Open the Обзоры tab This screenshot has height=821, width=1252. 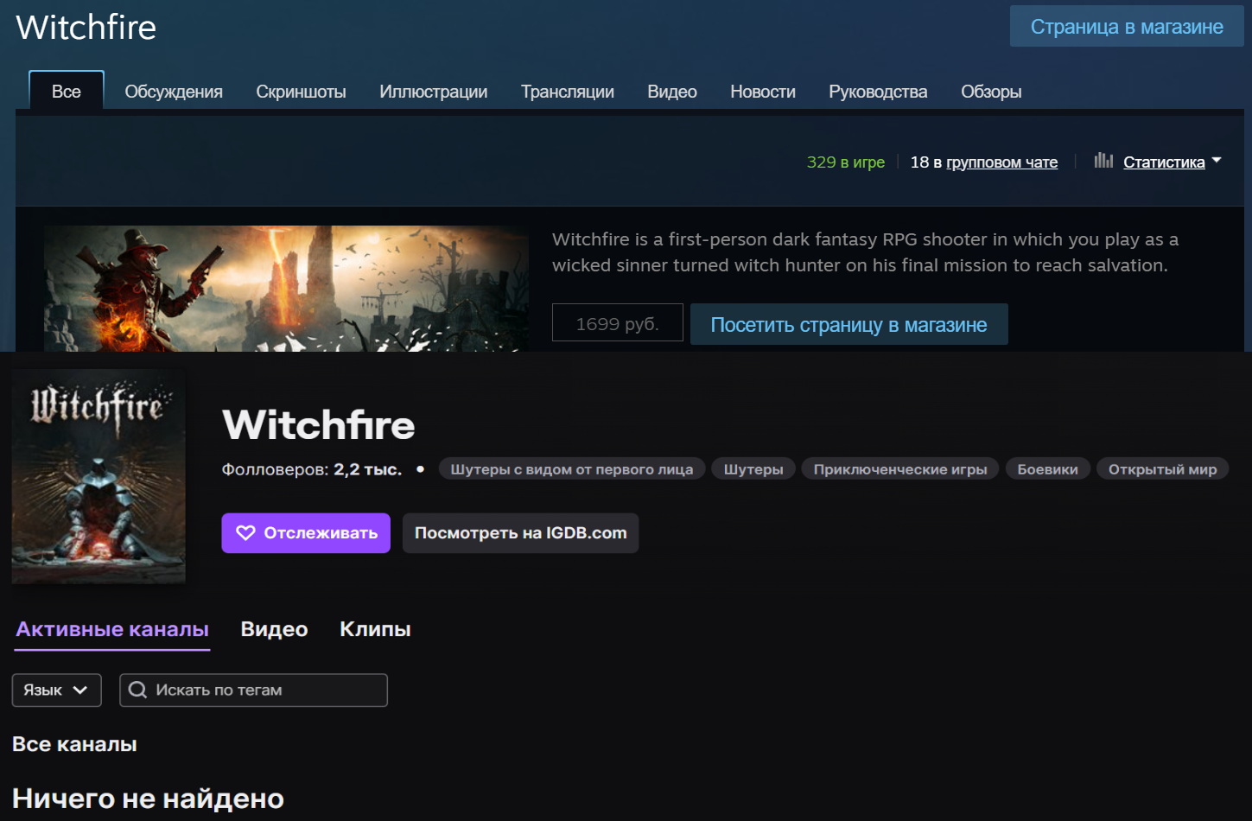click(x=991, y=92)
